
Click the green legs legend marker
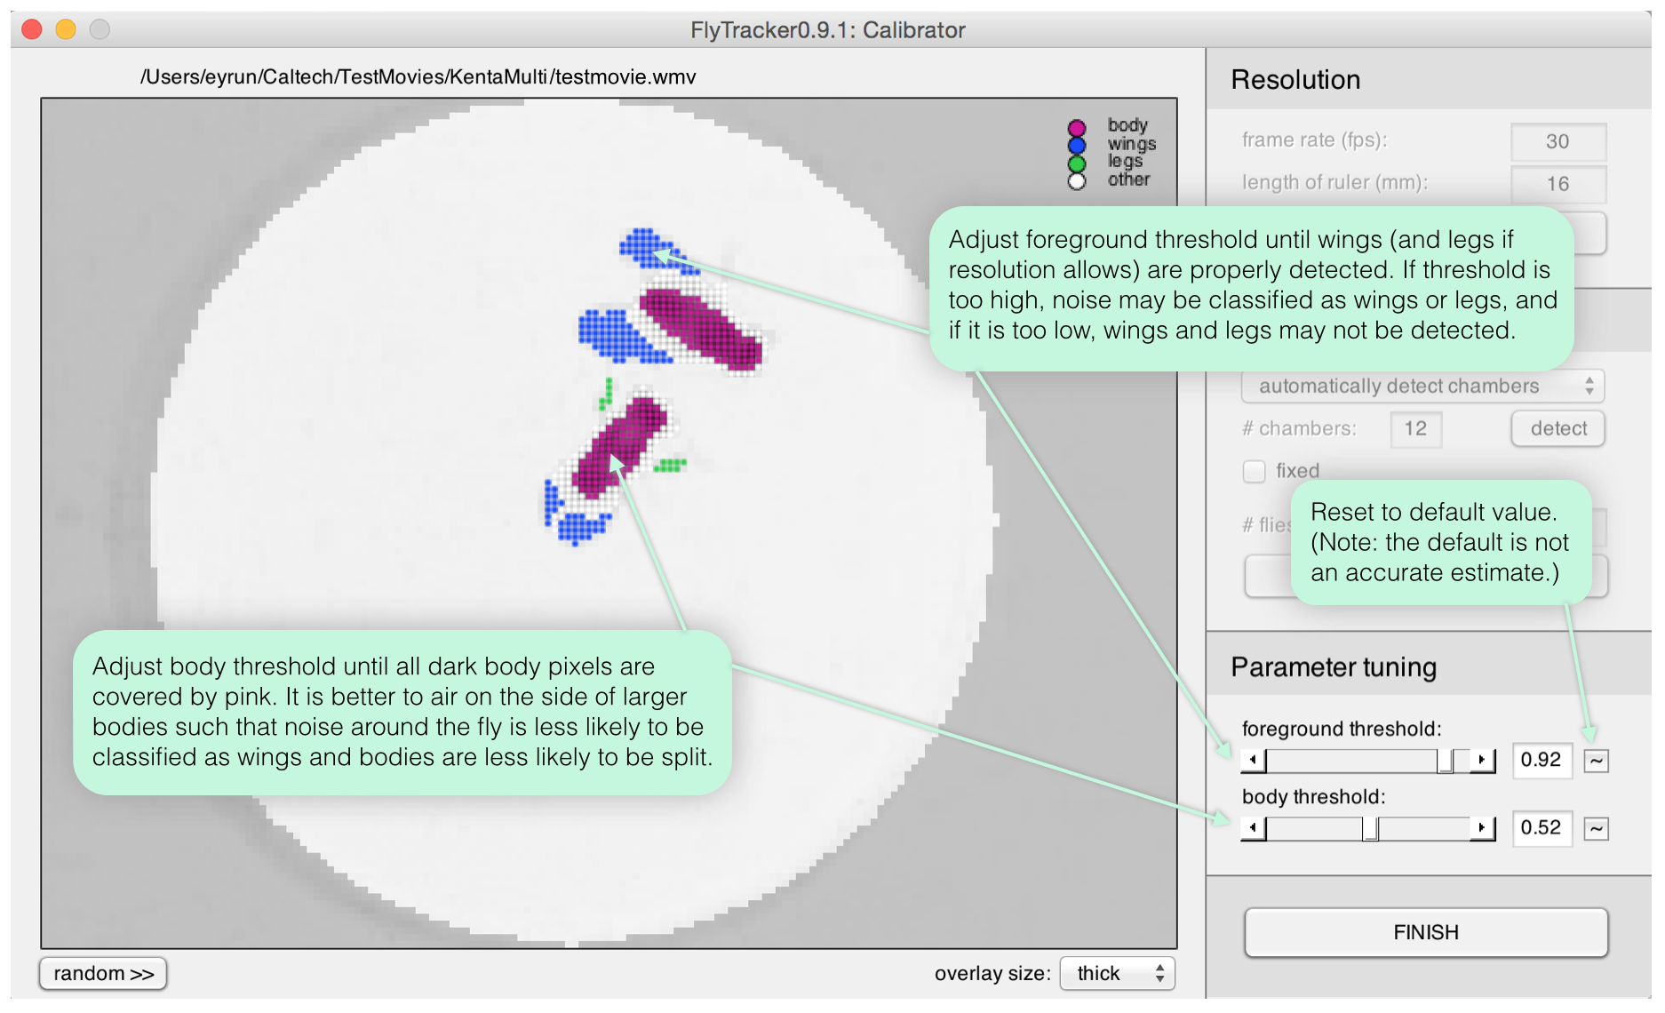click(x=1077, y=164)
